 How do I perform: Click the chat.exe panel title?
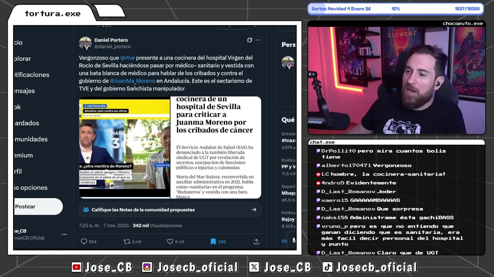click(x=322, y=142)
